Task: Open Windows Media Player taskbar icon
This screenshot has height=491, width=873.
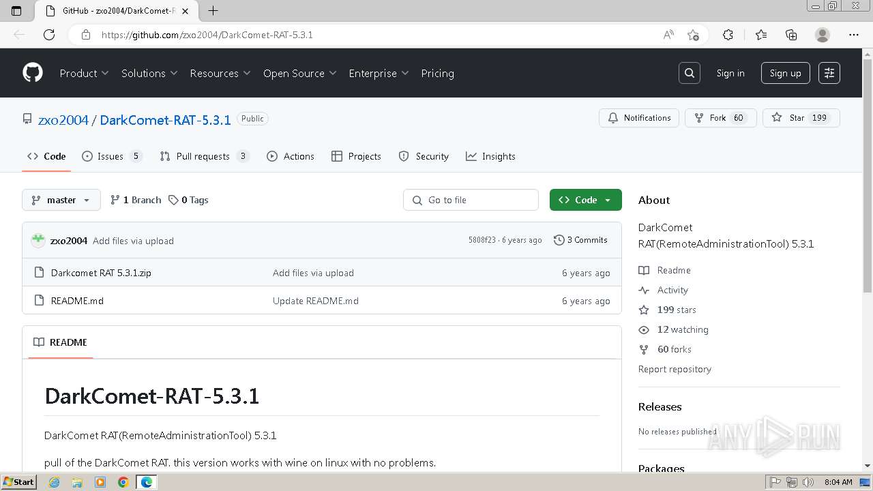Action: click(100, 482)
